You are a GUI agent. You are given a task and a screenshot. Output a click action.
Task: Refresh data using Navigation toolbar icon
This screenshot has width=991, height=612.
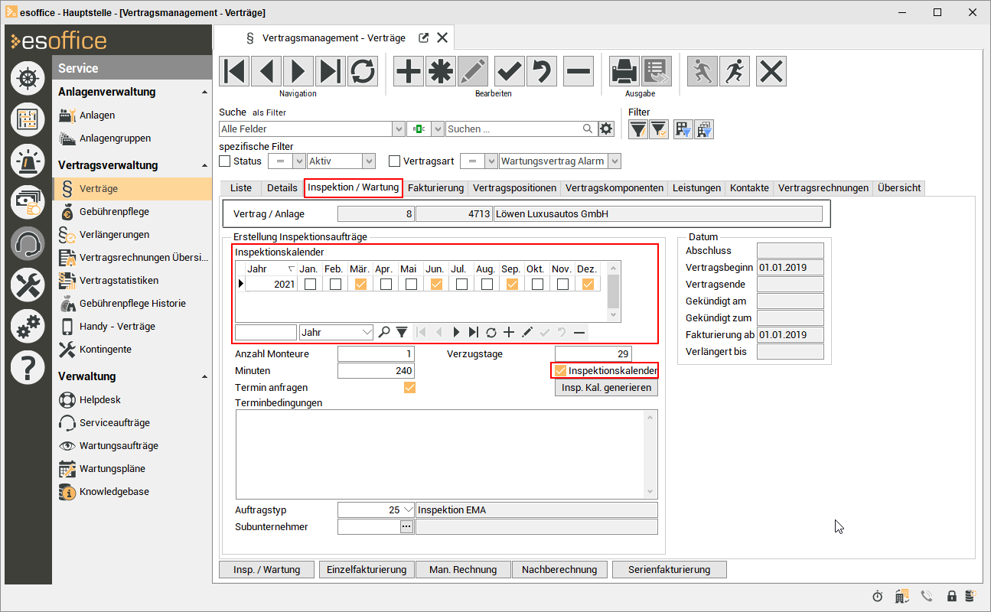pos(363,71)
